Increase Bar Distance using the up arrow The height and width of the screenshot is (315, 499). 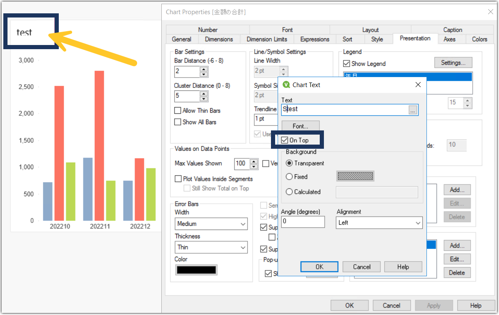[x=204, y=69]
